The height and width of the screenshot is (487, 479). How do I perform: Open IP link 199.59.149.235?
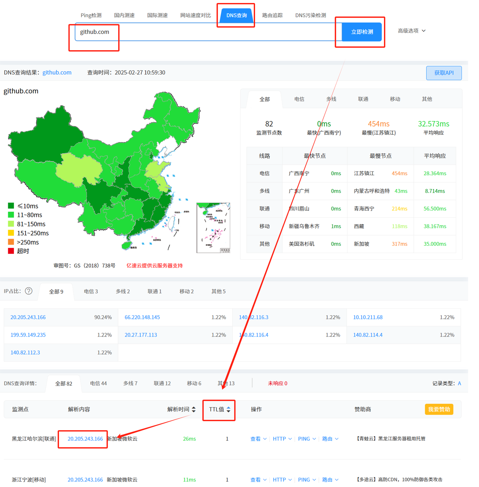(28, 335)
